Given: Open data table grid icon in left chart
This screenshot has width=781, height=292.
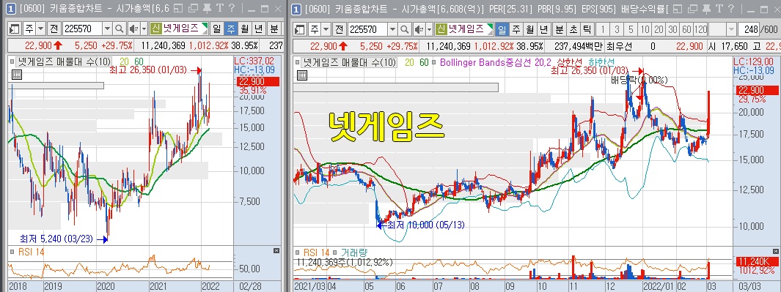Looking at the screenshot, I should (x=16, y=75).
